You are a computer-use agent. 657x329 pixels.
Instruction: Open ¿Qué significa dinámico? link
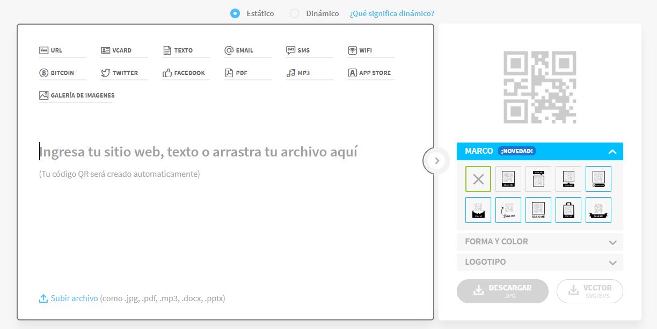click(x=392, y=13)
